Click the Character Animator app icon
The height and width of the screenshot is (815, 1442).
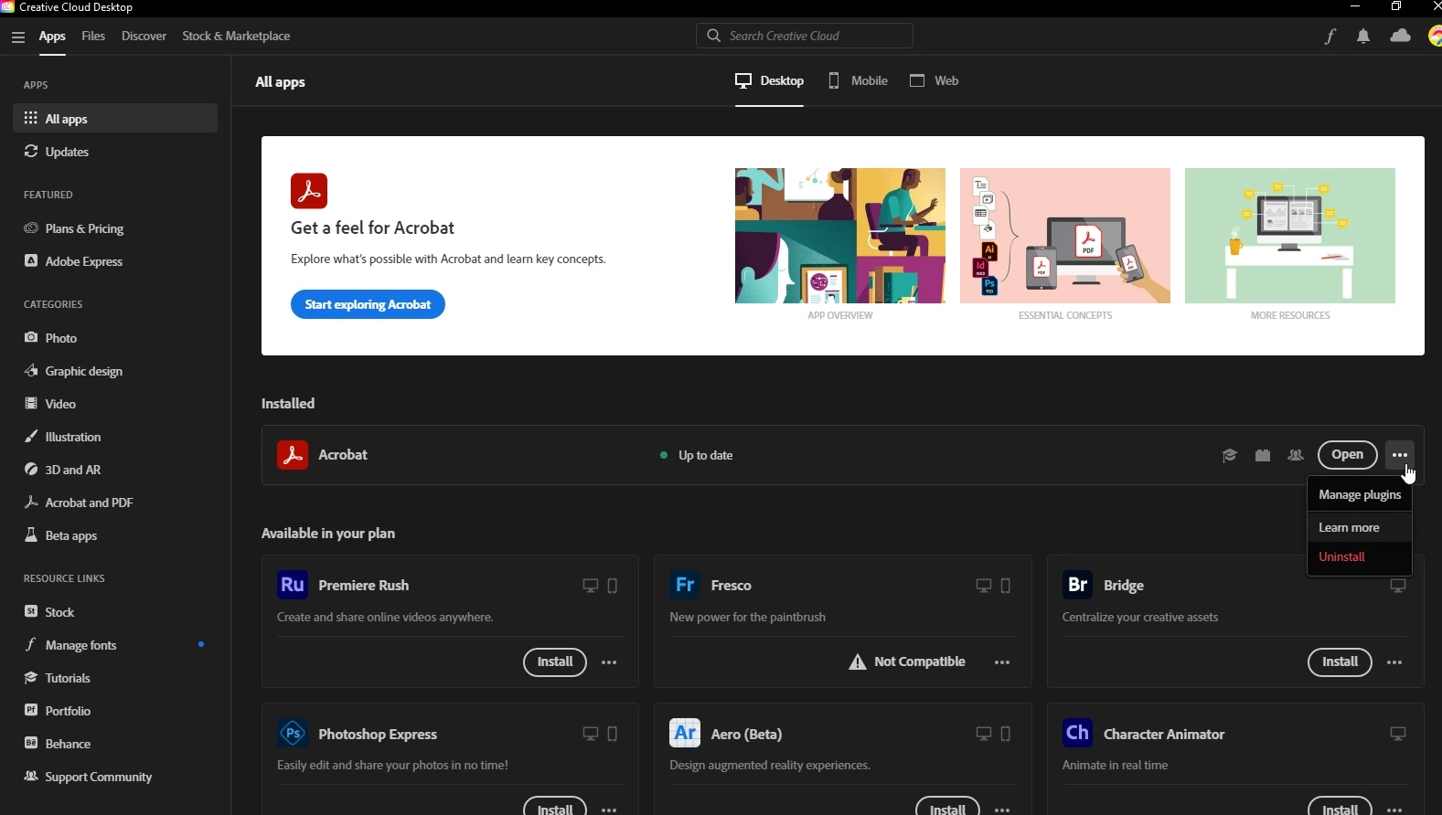pyautogui.click(x=1078, y=734)
